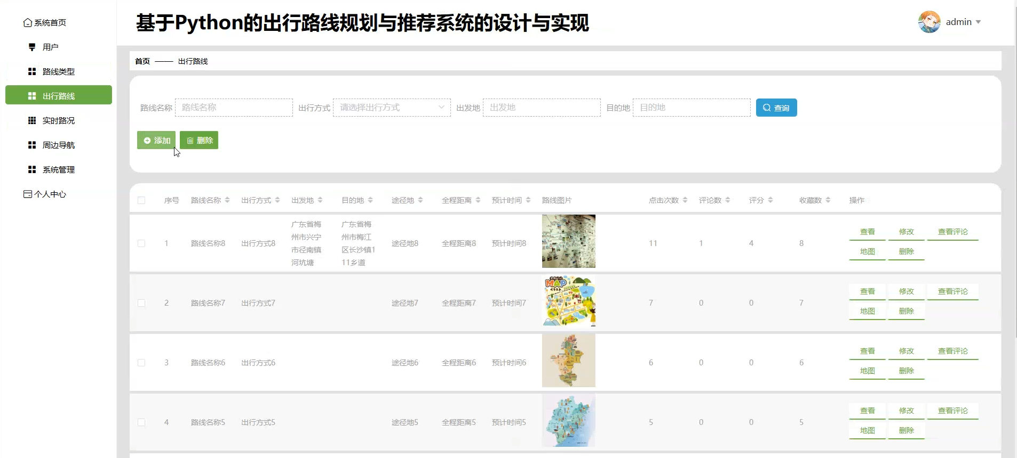Open the route image of 路线名称5
Image resolution: width=1017 pixels, height=458 pixels.
point(569,420)
